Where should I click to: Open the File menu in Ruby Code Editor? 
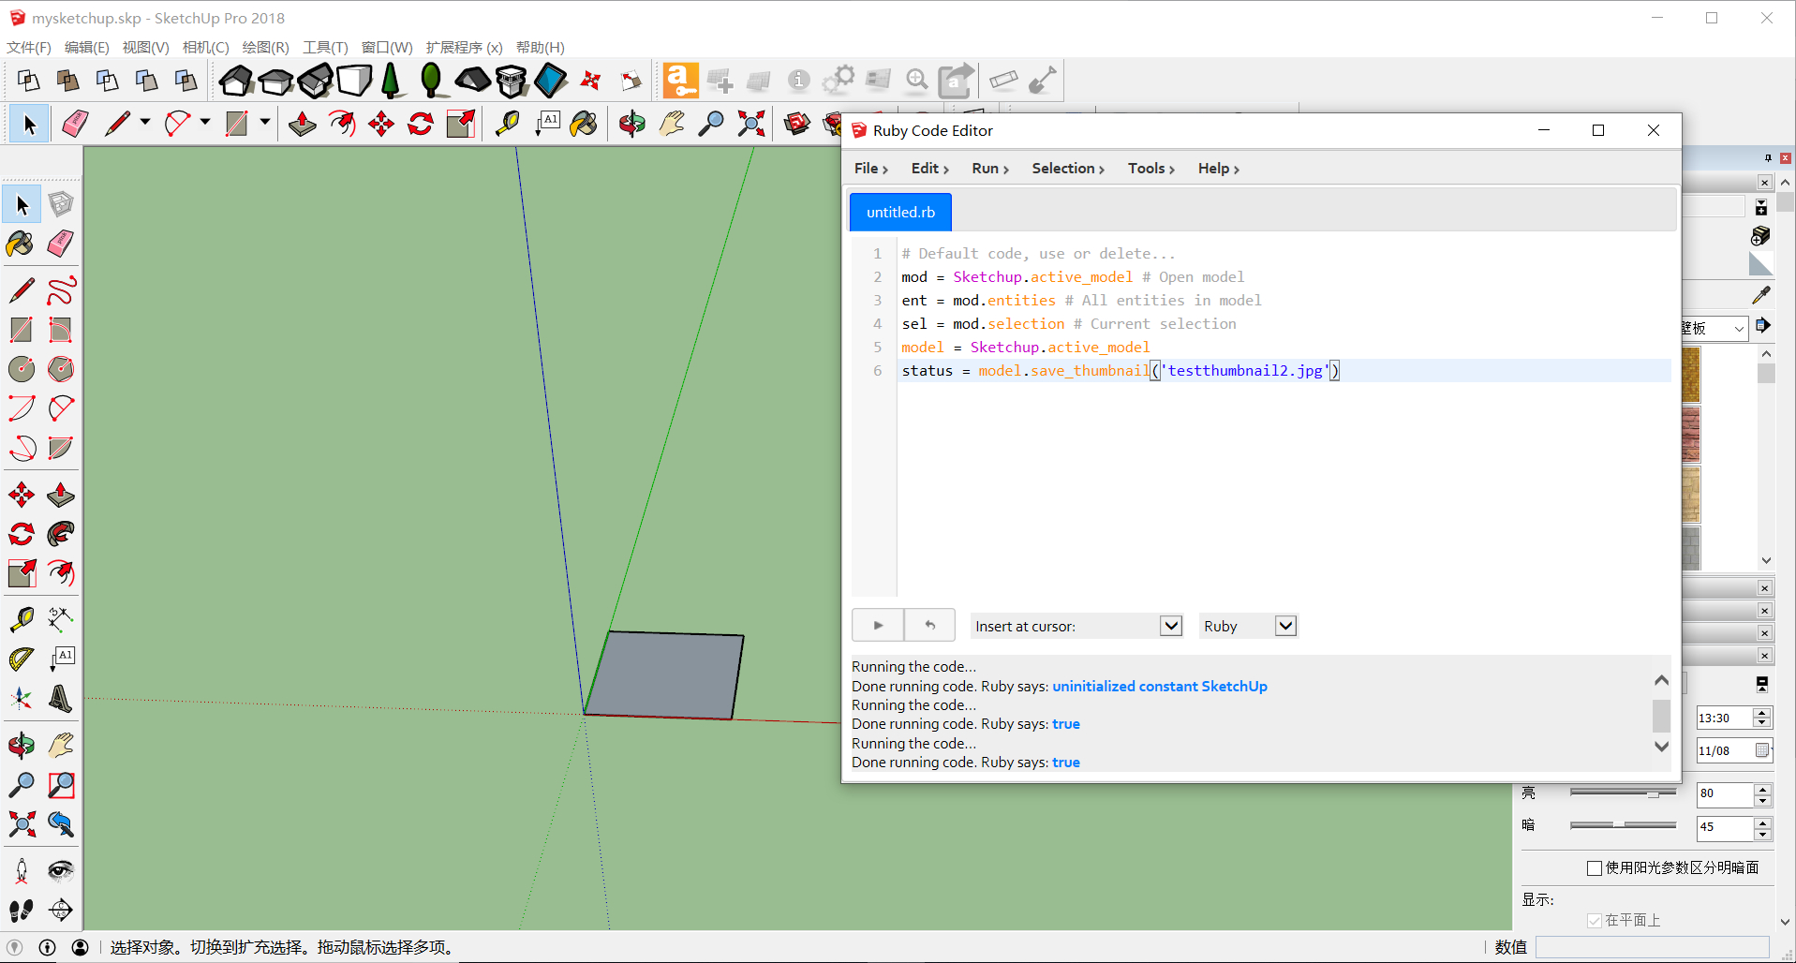(x=870, y=169)
